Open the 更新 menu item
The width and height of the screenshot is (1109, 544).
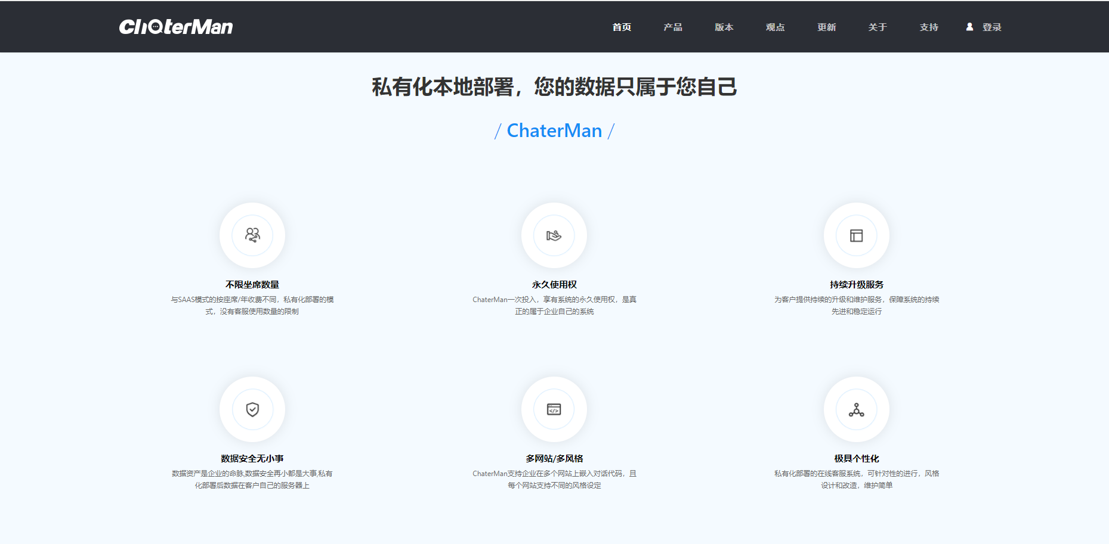(827, 27)
